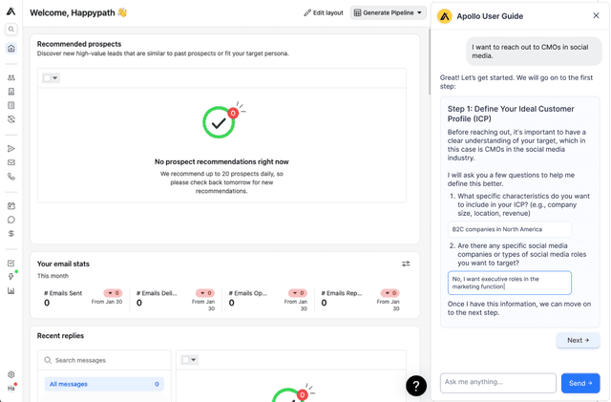Open the black question mark help button
This screenshot has width=611, height=402.
(x=416, y=386)
